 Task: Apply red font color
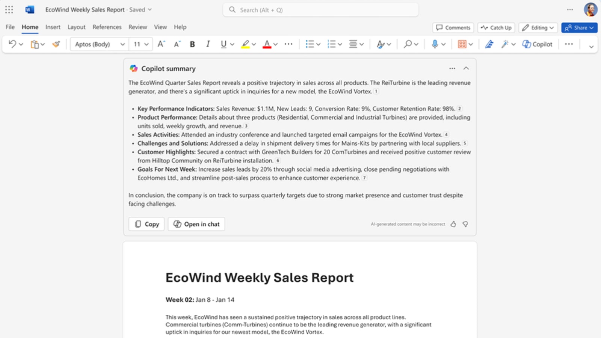(x=267, y=44)
